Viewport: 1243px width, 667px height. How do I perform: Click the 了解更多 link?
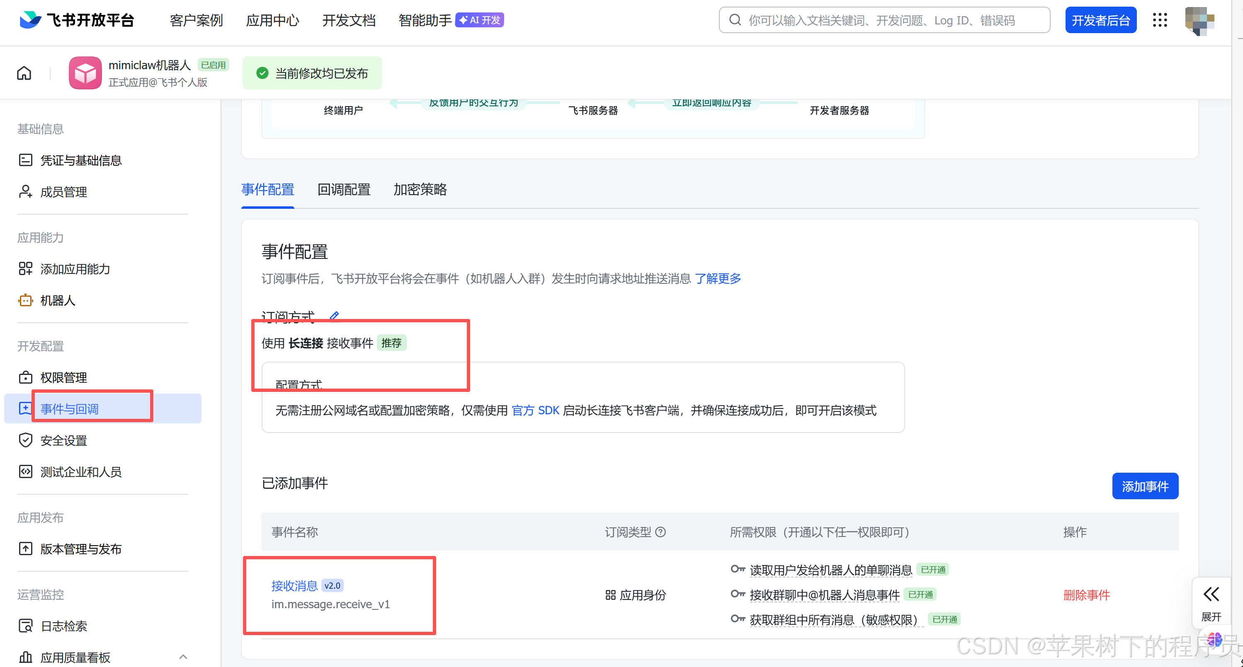(718, 278)
